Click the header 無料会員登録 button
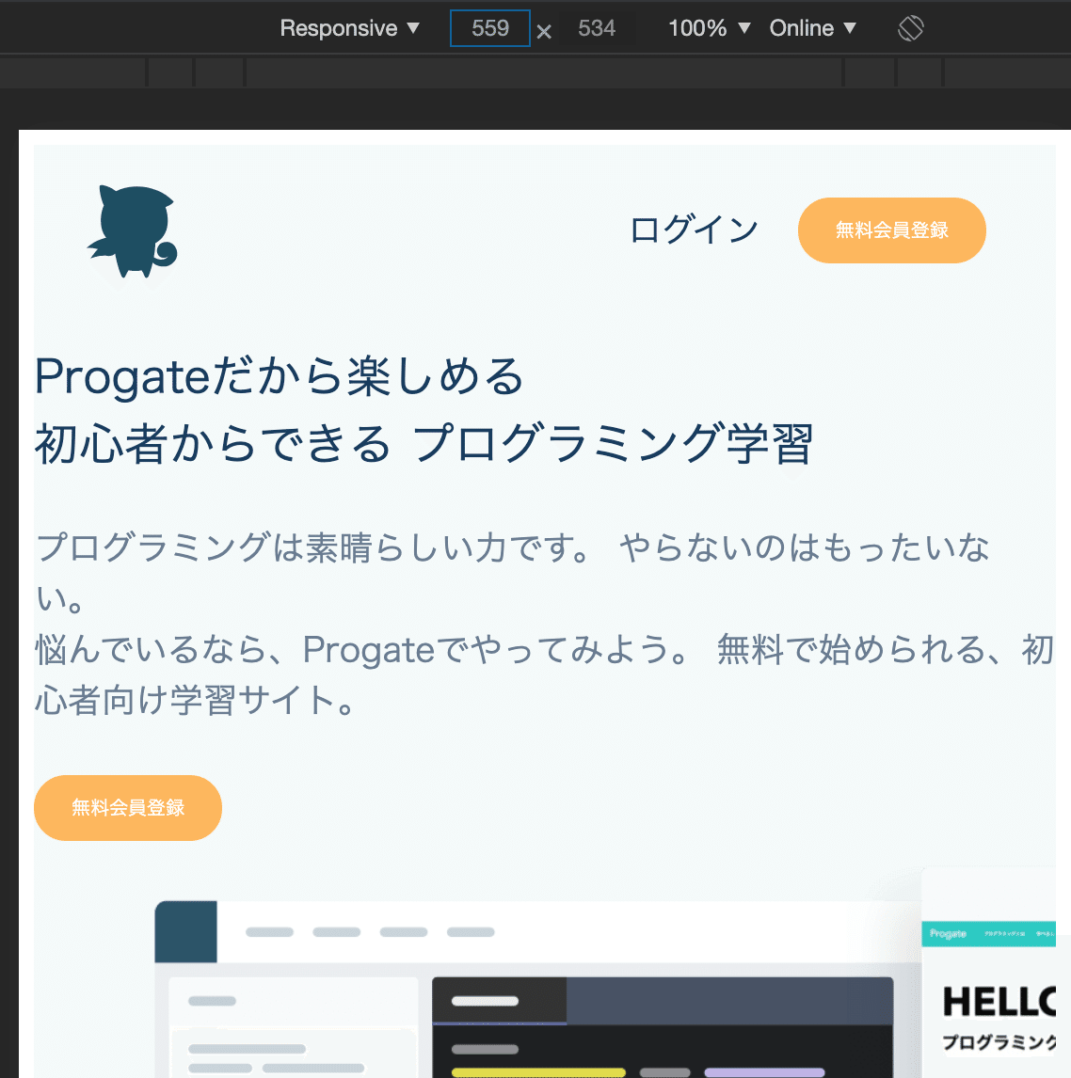The image size is (1071, 1078). [891, 230]
